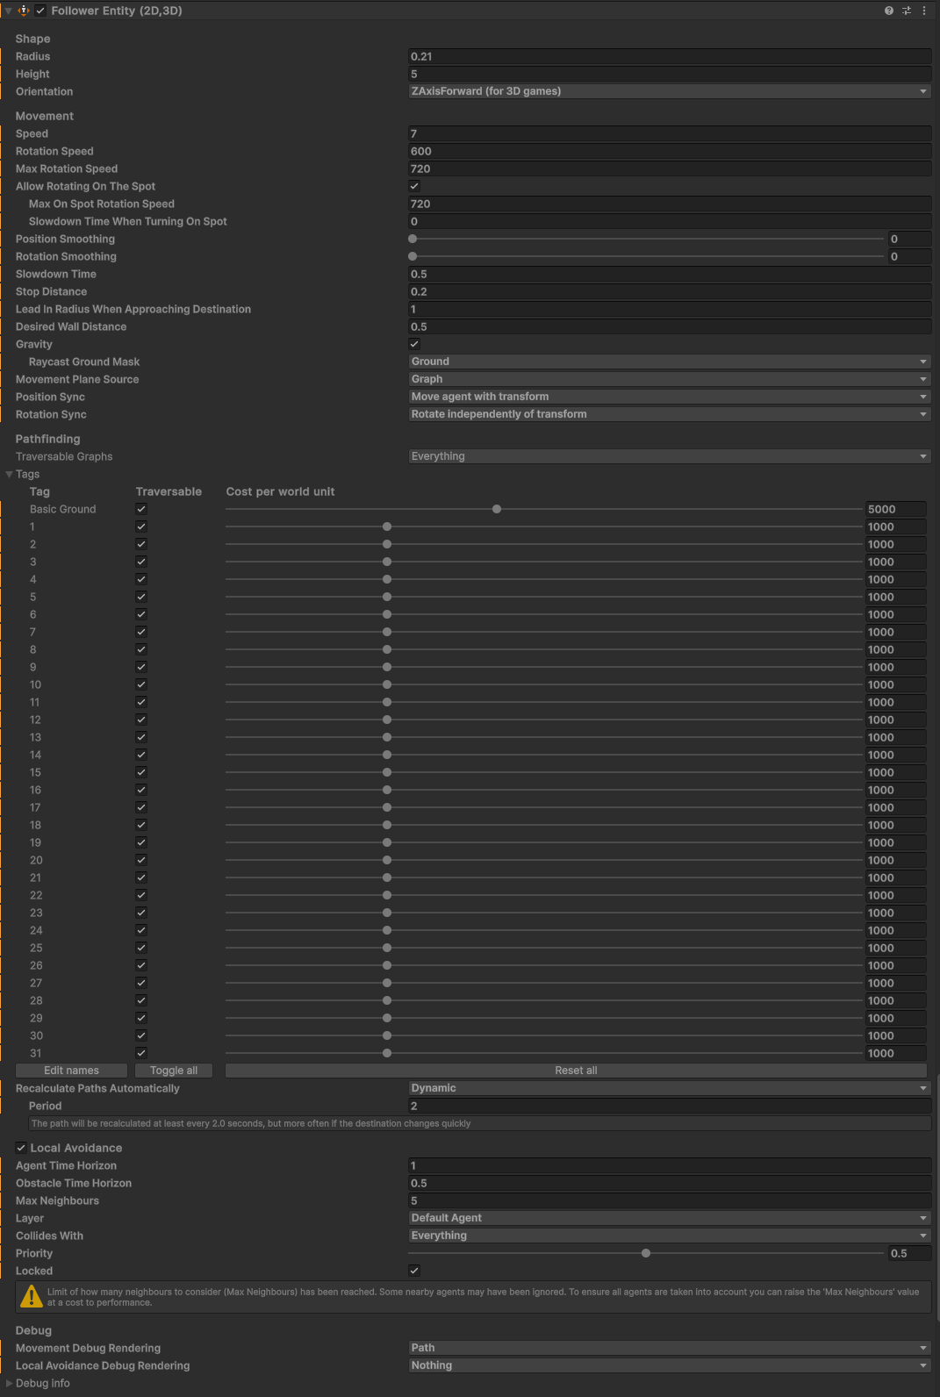The image size is (940, 1397).
Task: Collapse the Follower Entity component foldout
Action: tap(9, 11)
